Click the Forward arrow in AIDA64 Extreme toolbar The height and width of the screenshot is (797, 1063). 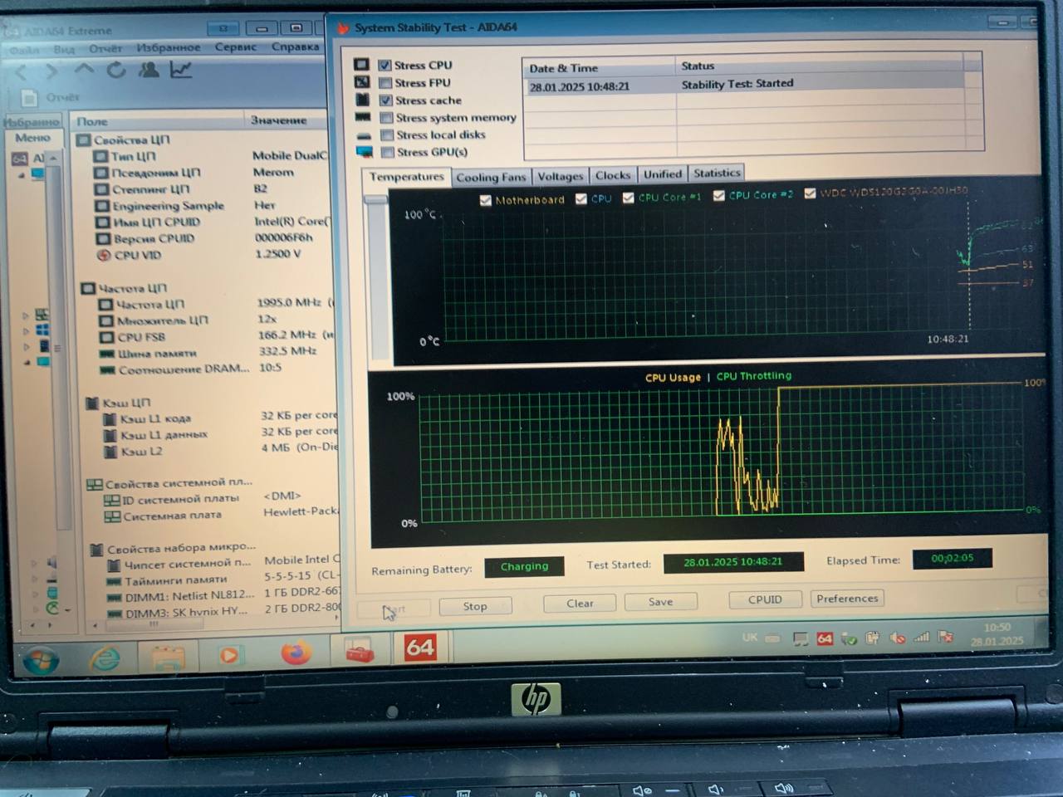click(52, 73)
